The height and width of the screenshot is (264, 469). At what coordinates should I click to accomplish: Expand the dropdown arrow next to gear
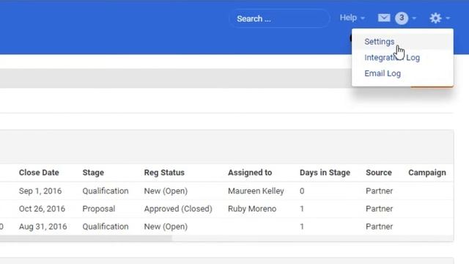pos(448,18)
